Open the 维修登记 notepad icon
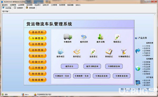The width and height of the screenshot is (158, 97). pos(117,37)
